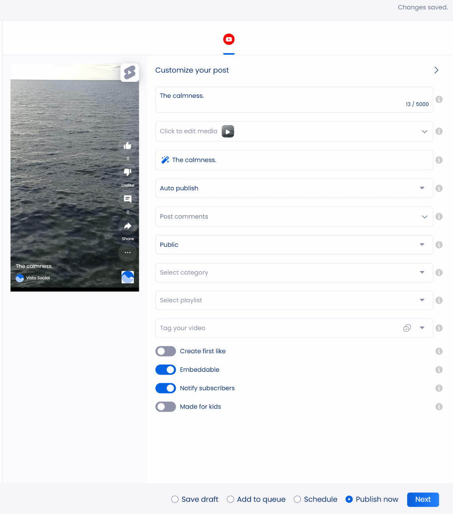Click info icon next to Made for kids
The width and height of the screenshot is (453, 514).
[439, 407]
